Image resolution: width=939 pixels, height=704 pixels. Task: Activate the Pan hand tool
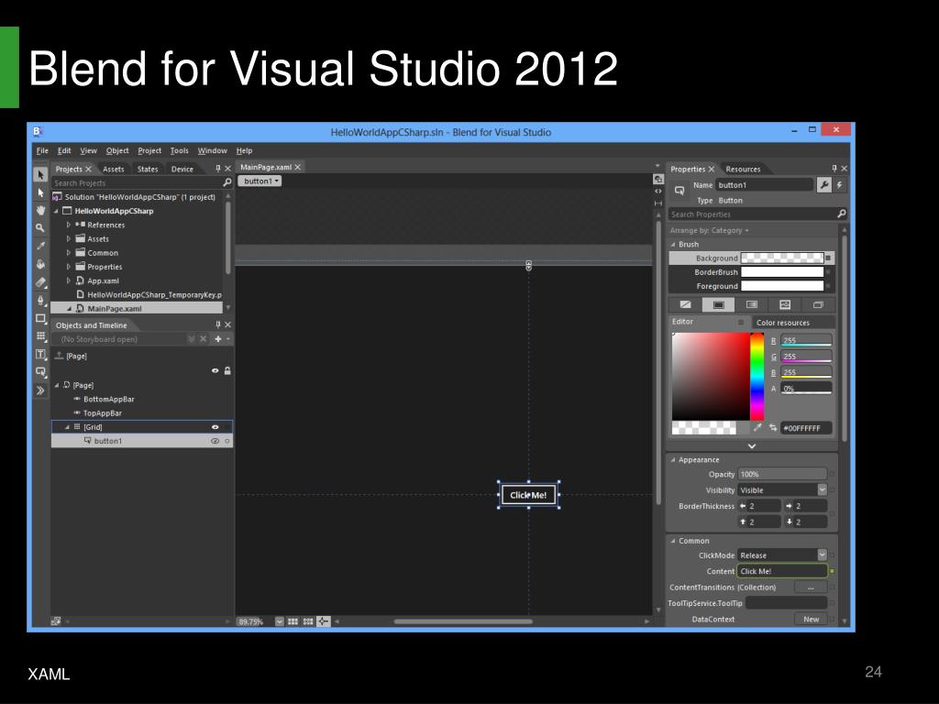pyautogui.click(x=40, y=210)
